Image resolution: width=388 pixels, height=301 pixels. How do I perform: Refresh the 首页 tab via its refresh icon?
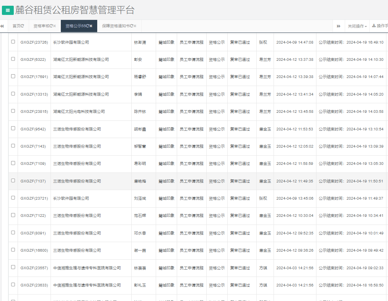pyautogui.click(x=23, y=26)
